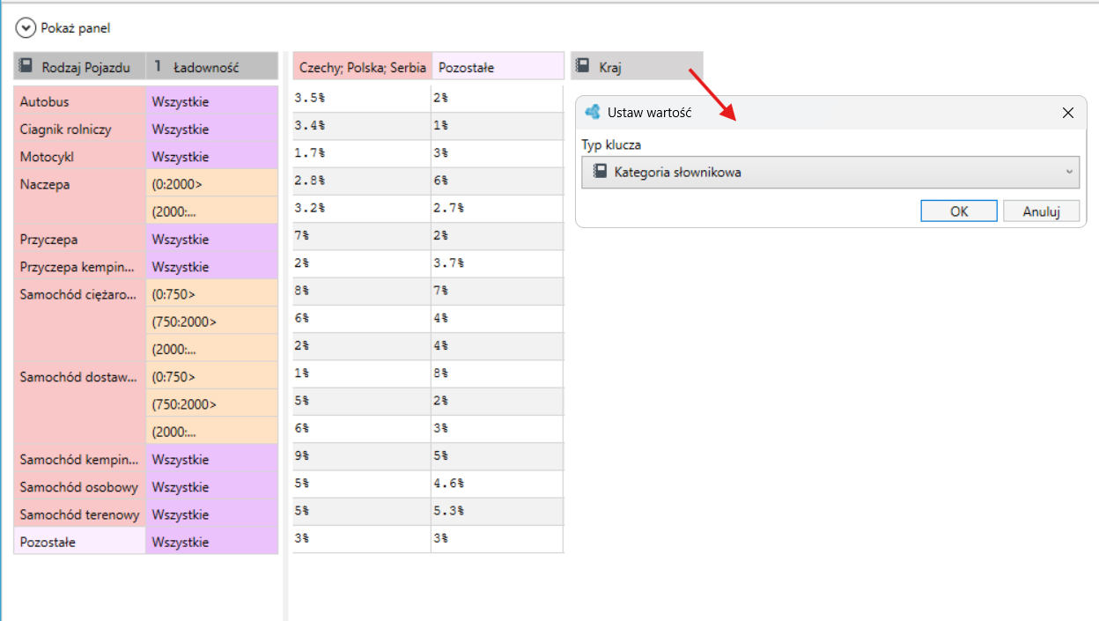Click the Ustaw wartość dialog title icon

point(593,113)
